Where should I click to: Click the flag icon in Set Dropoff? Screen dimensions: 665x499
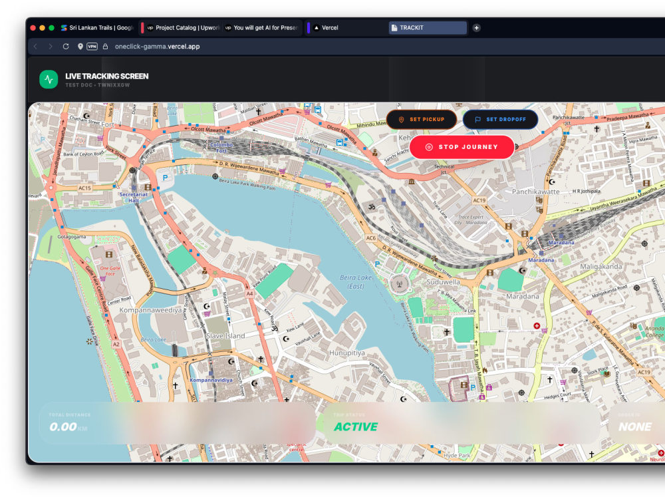pos(477,120)
